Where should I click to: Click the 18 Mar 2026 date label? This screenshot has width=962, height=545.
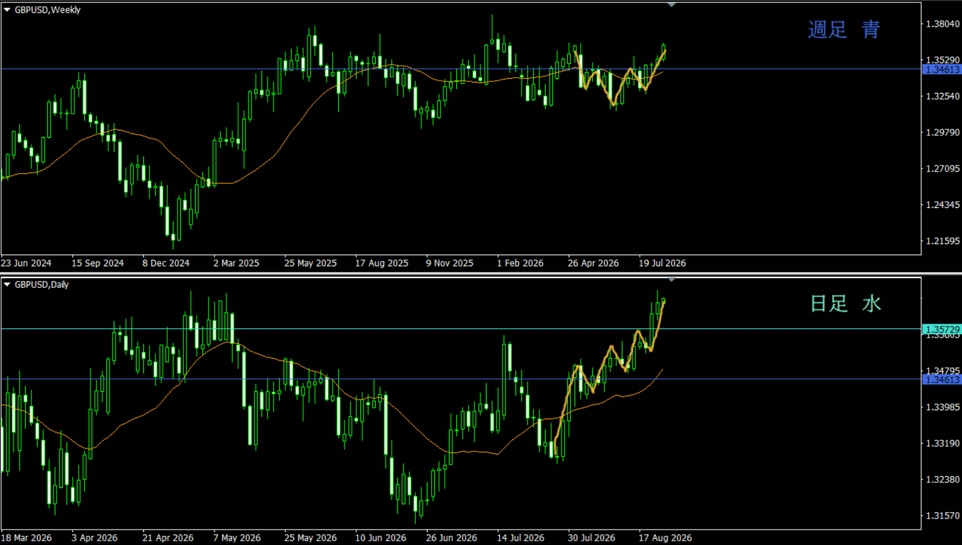click(26, 538)
